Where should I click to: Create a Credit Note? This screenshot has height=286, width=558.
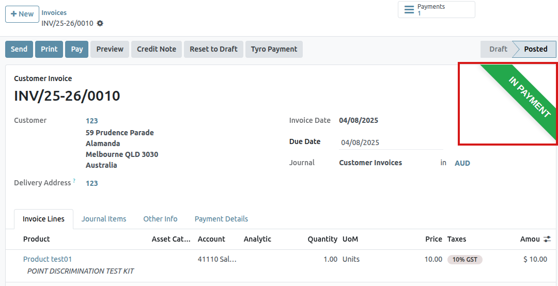[x=157, y=49]
